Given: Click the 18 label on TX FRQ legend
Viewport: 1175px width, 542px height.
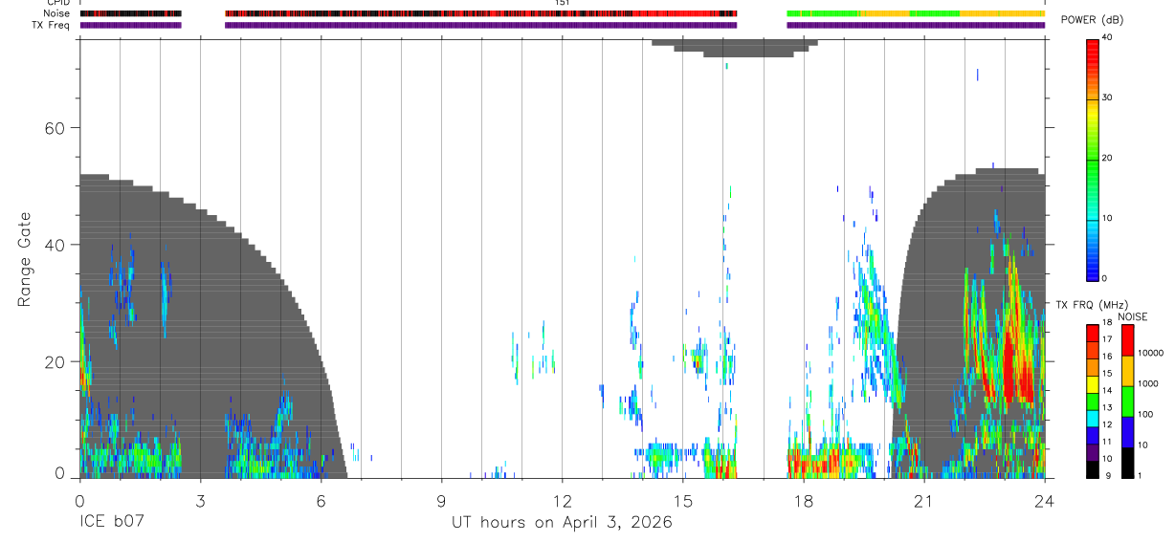Looking at the screenshot, I should [1107, 322].
